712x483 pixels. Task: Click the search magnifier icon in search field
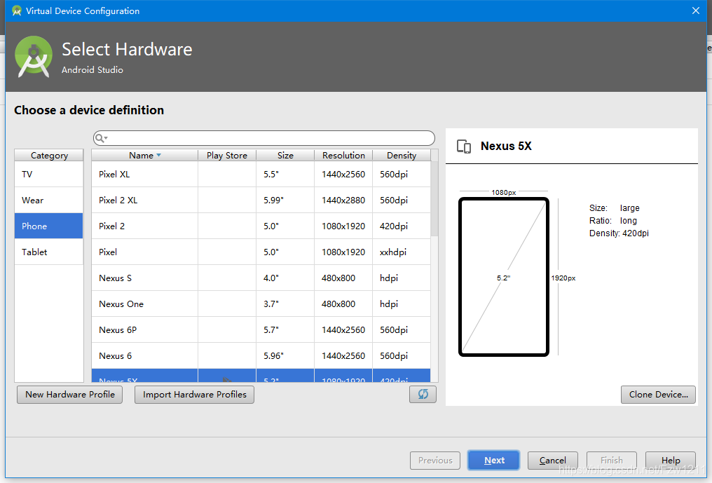pos(100,138)
